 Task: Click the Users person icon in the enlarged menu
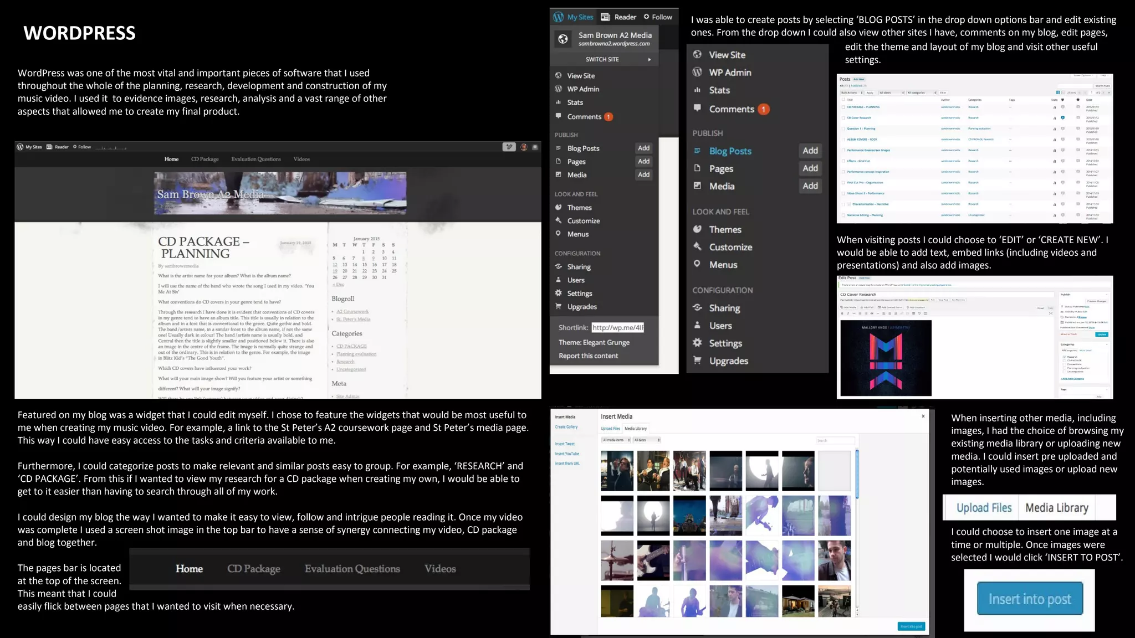click(697, 325)
